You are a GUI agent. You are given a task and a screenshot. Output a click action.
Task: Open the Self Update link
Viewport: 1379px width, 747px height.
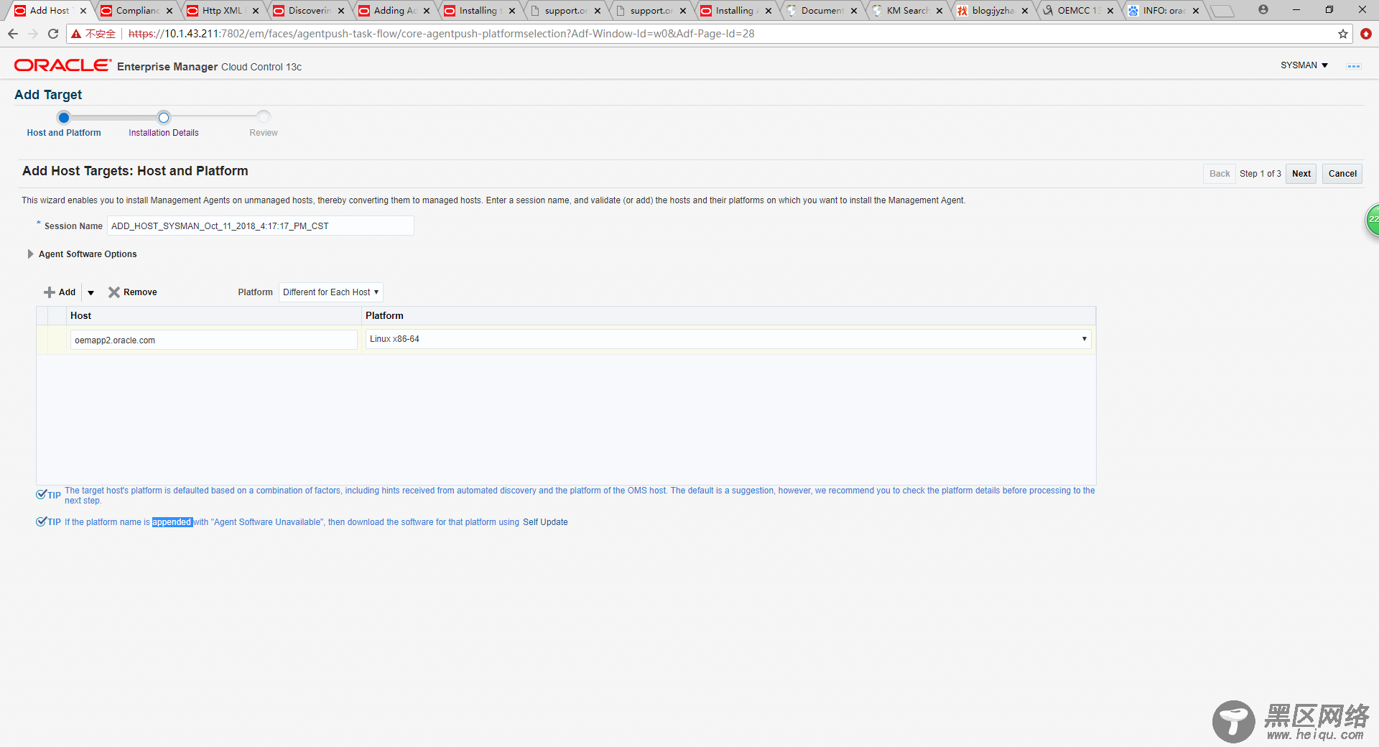coord(545,522)
